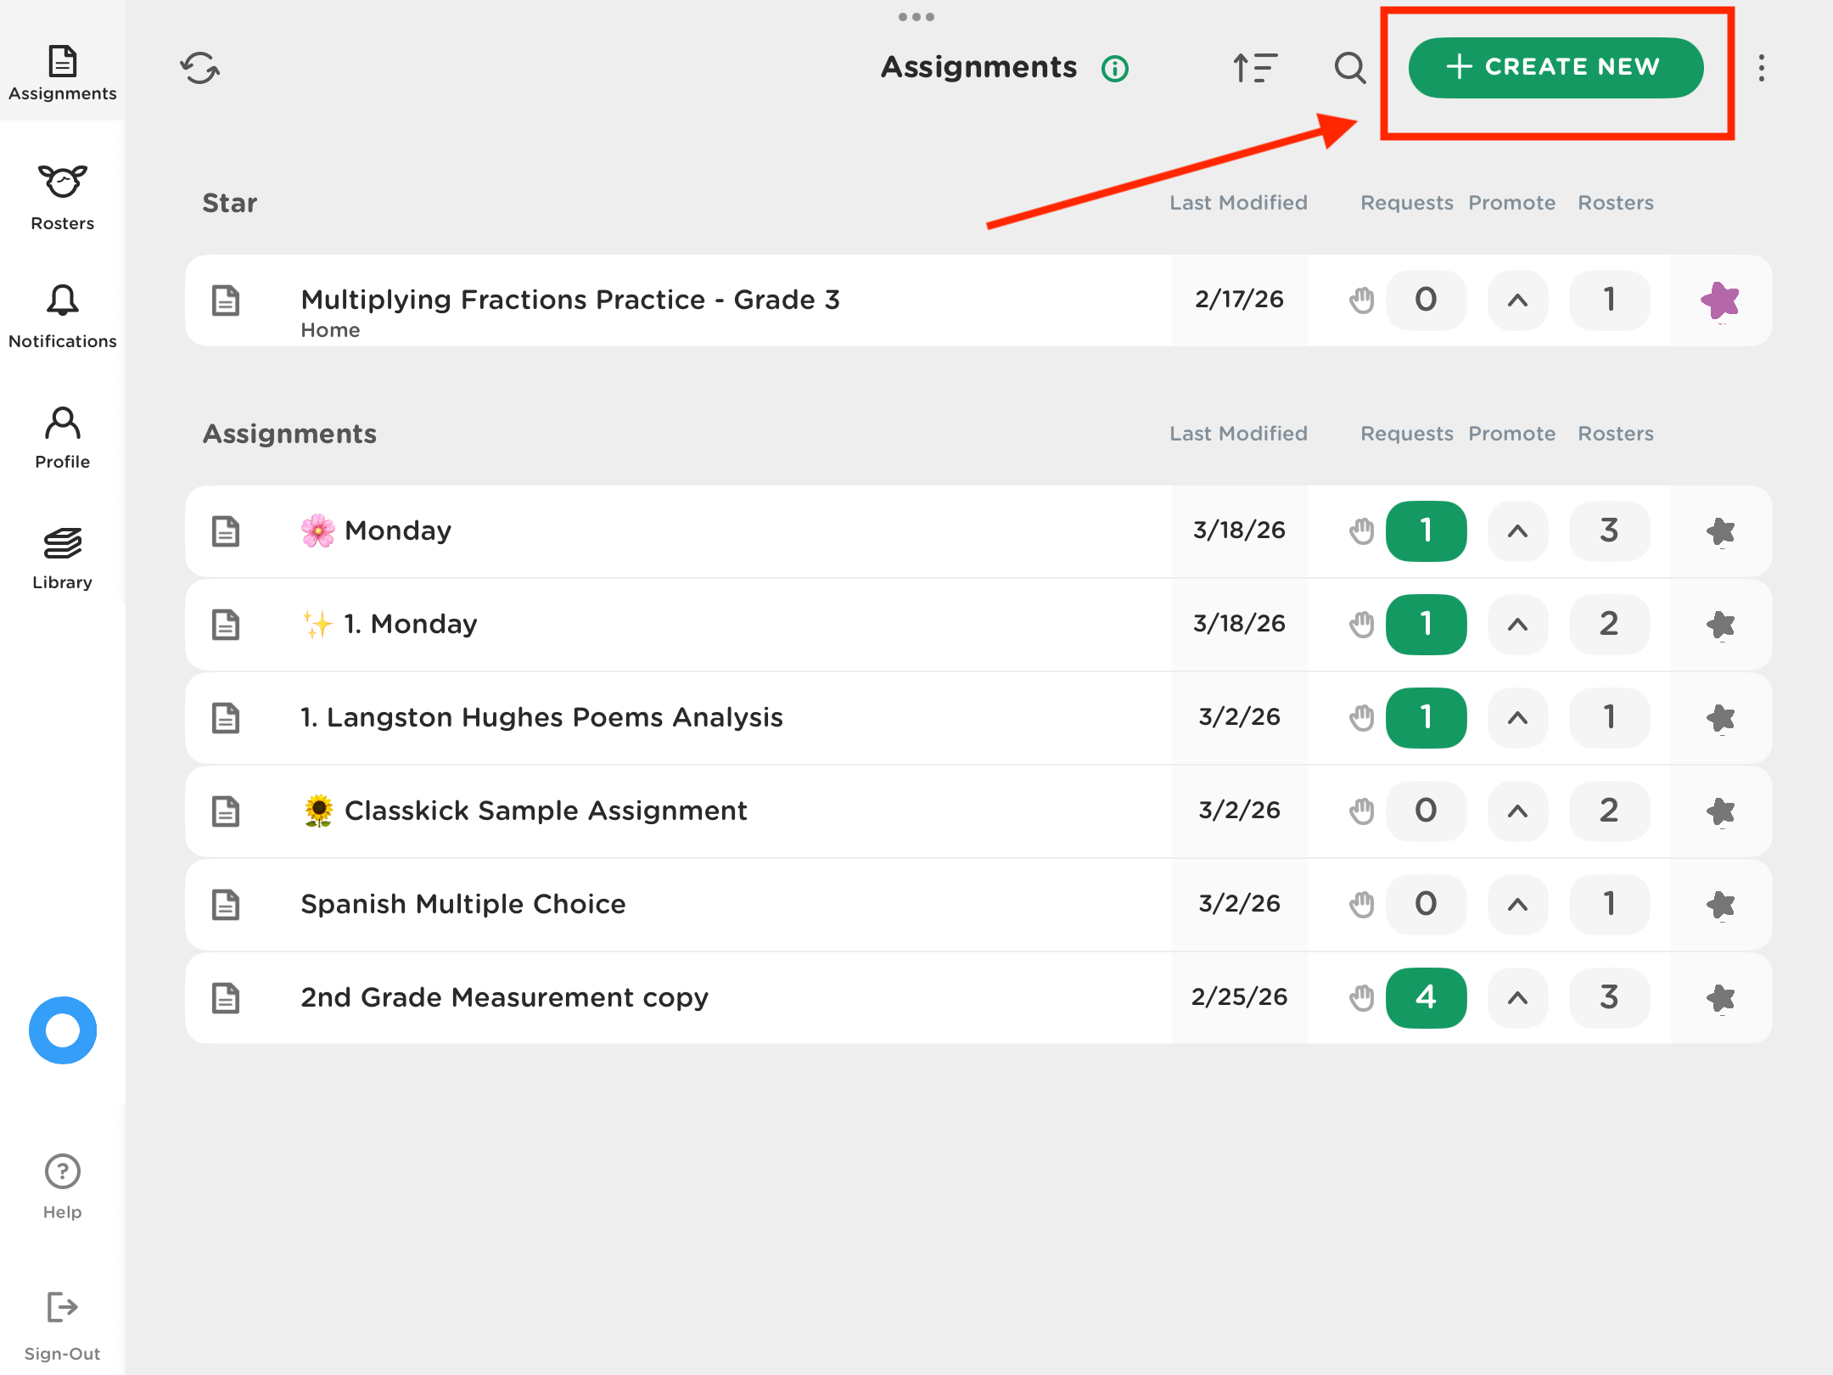Click the document icon of 2nd Grade Measurement
Viewport: 1833px width, 1375px height.
(x=226, y=998)
